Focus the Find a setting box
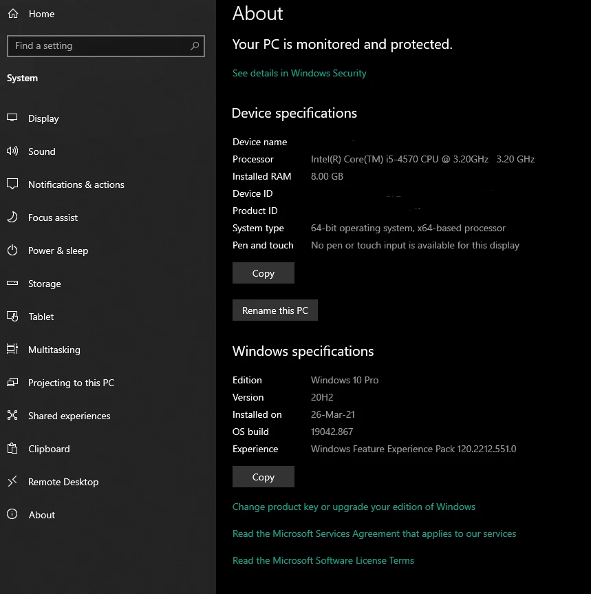The height and width of the screenshot is (594, 591). pos(106,46)
